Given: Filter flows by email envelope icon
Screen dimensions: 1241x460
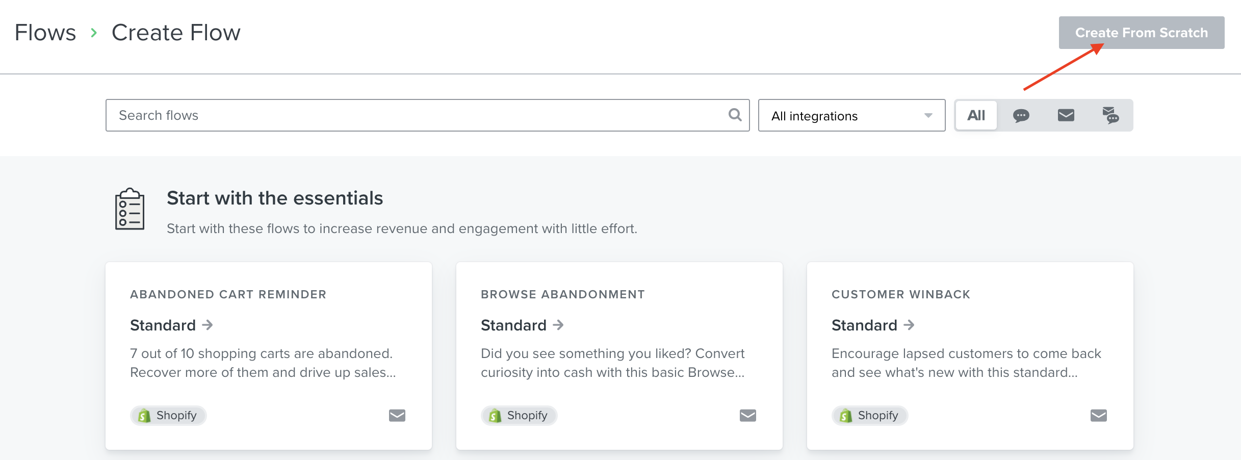Looking at the screenshot, I should pyautogui.click(x=1066, y=116).
